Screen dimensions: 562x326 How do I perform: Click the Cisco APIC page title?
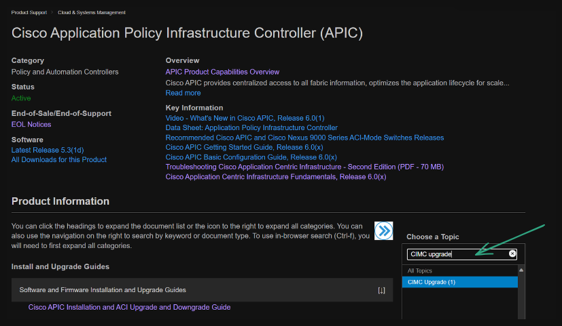pos(187,33)
